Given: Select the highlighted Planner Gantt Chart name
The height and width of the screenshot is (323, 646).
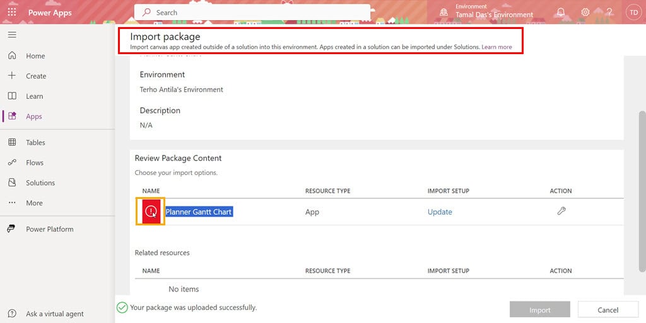Looking at the screenshot, I should tap(199, 212).
